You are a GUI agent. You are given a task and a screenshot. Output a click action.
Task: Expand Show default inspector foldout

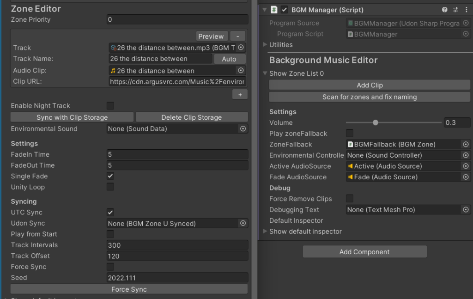tap(265, 232)
